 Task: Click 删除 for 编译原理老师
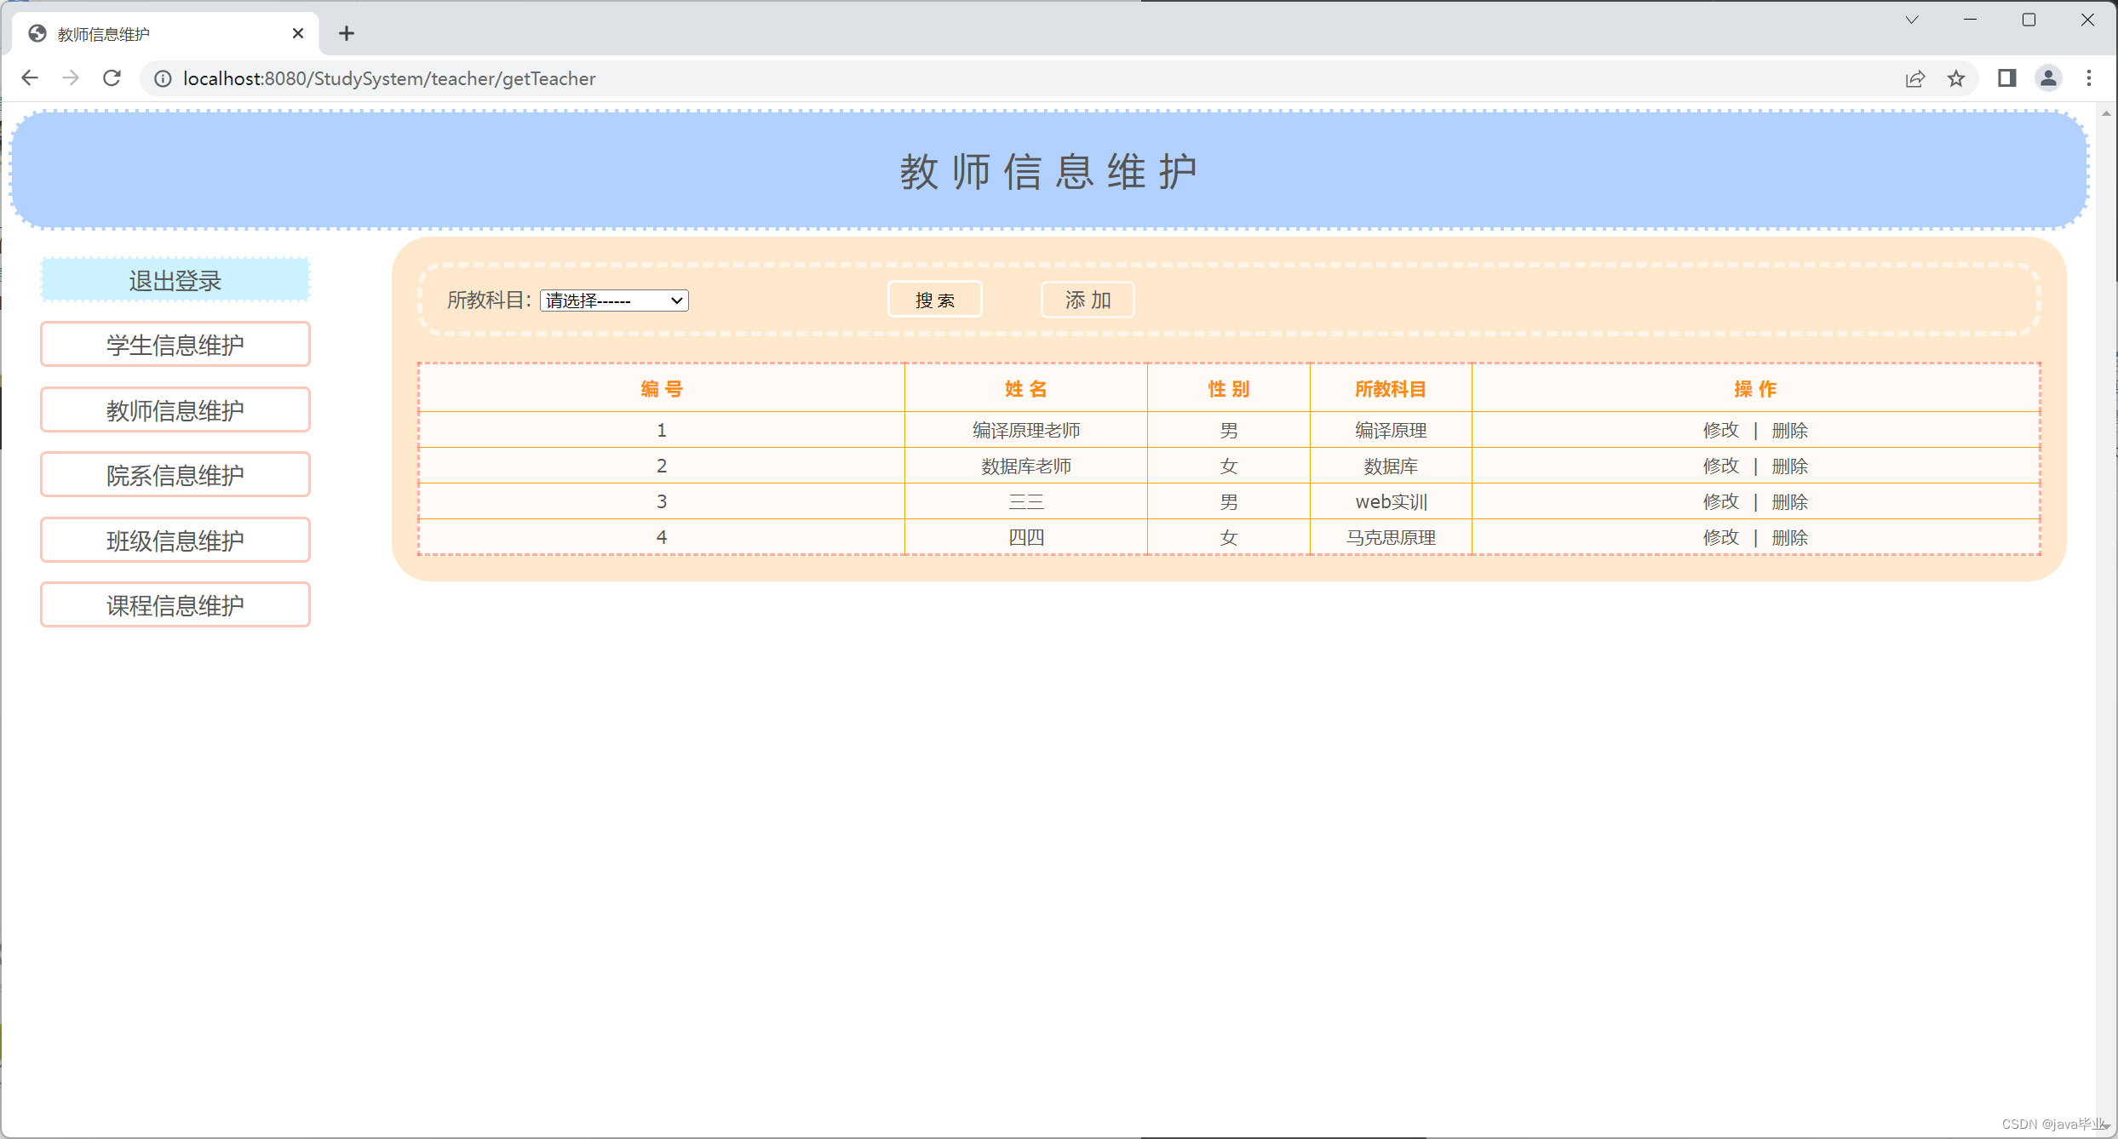pos(1790,431)
